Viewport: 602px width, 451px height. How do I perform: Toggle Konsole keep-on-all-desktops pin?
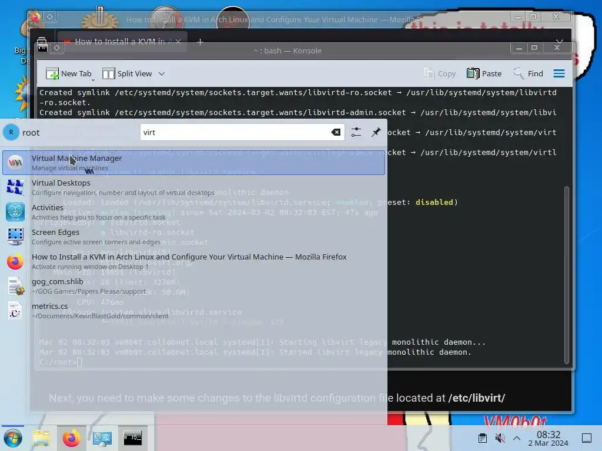[57, 48]
